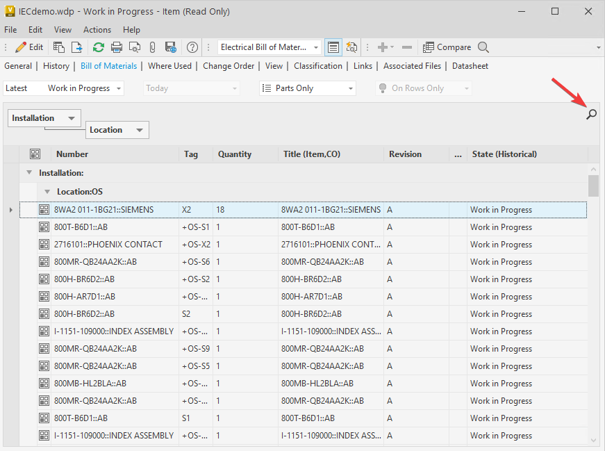Screen dimensions: 605x451
Task: Switch to the Links tab
Action: coord(363,66)
